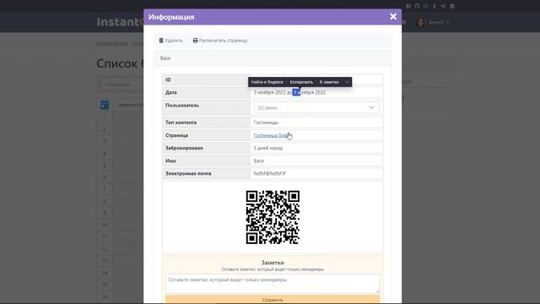Screen dimensions: 540x304
Task: Click the calendar icon in the background page
Action: point(105,105)
